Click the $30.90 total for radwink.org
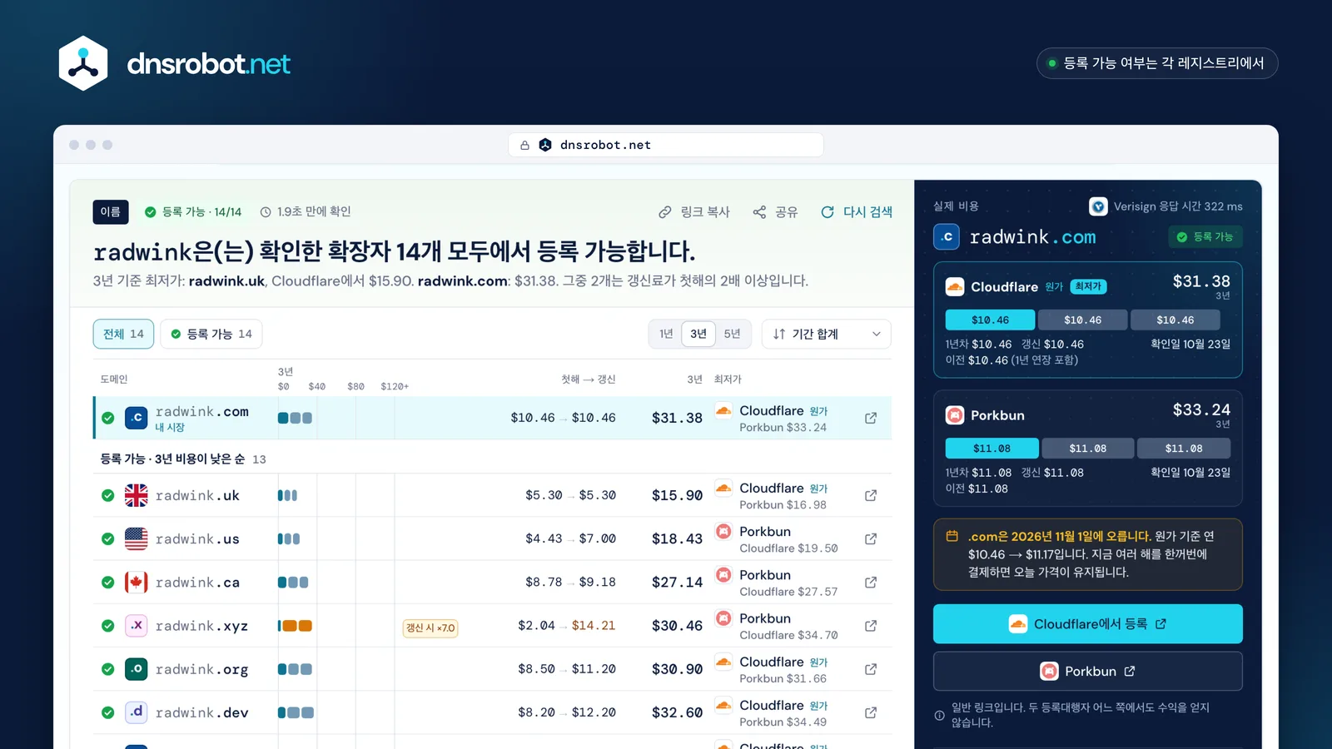The width and height of the screenshot is (1332, 749). pos(677,670)
